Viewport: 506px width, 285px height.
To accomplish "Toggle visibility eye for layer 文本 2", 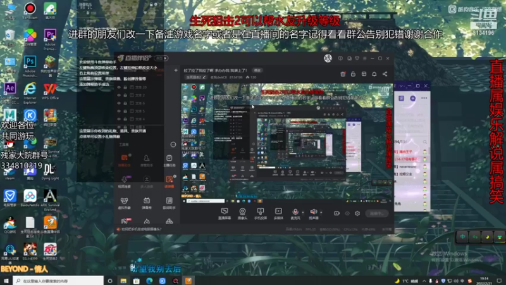I will point(119,96).
